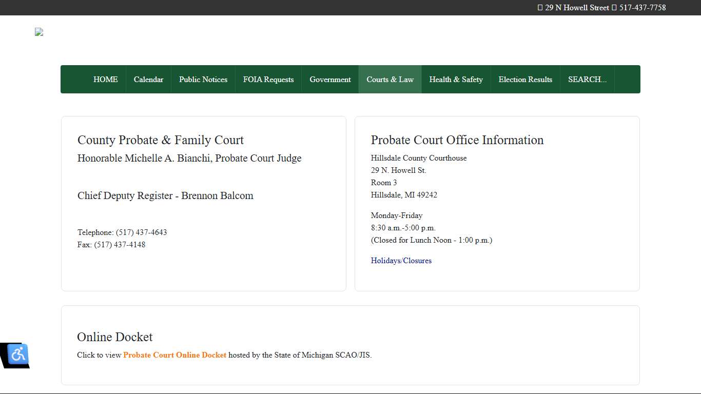The image size is (701, 394).
Task: Click the County Probate & Family Court heading
Action: pos(161,140)
